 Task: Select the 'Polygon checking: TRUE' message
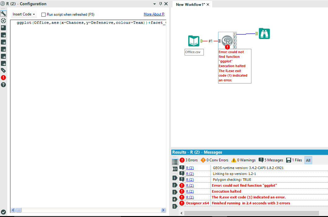(232, 179)
